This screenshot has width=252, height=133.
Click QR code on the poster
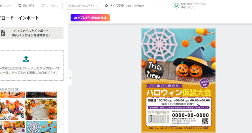205,121
